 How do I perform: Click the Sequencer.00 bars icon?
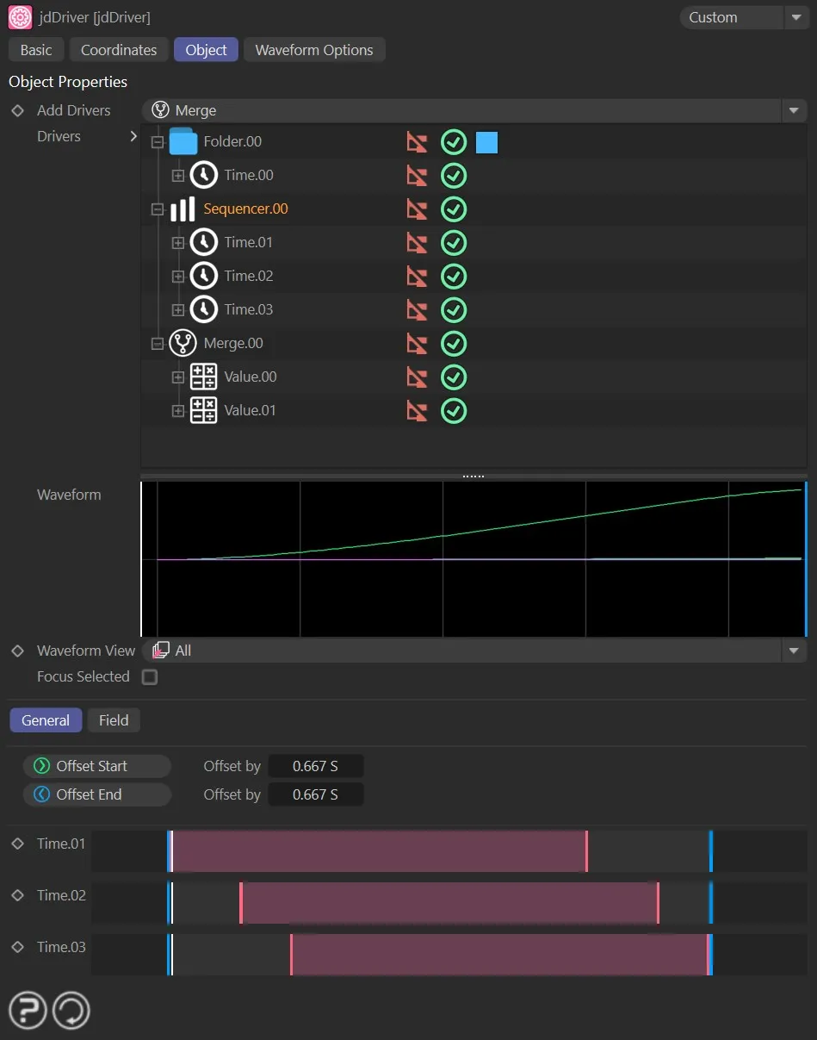(183, 209)
